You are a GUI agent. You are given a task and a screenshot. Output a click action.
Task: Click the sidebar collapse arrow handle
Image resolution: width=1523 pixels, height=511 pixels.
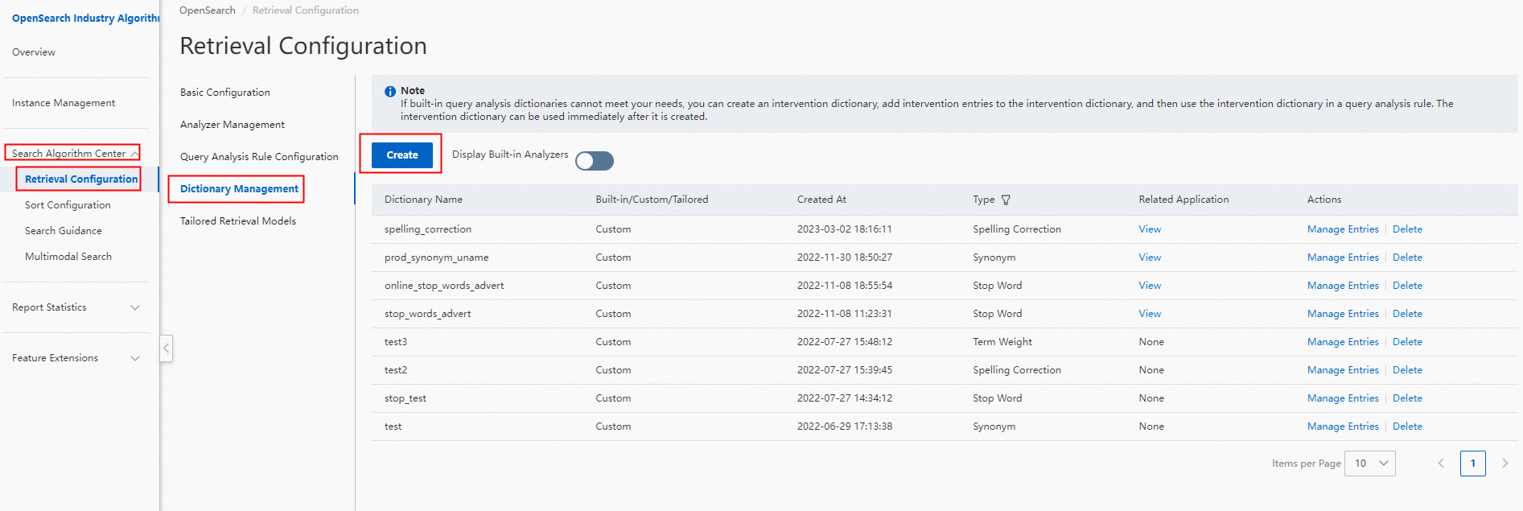click(167, 348)
